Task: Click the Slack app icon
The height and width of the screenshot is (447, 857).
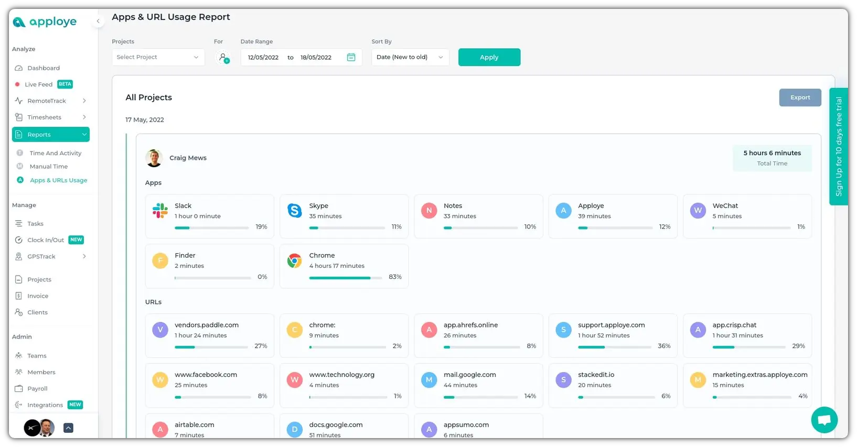Action: (x=160, y=211)
